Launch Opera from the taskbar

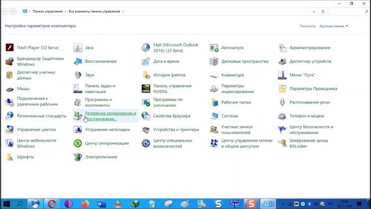pos(52,204)
